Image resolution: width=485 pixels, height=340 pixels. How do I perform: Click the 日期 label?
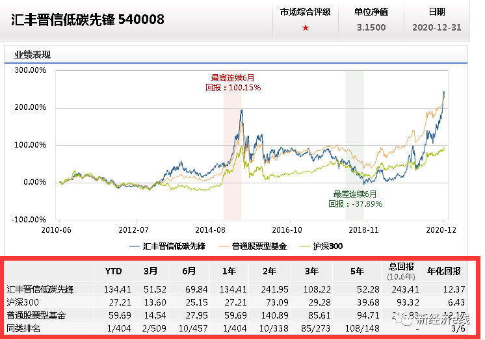[x=436, y=12]
